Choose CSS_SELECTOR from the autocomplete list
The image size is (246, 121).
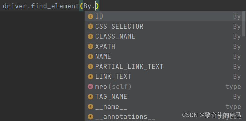(x=163, y=26)
